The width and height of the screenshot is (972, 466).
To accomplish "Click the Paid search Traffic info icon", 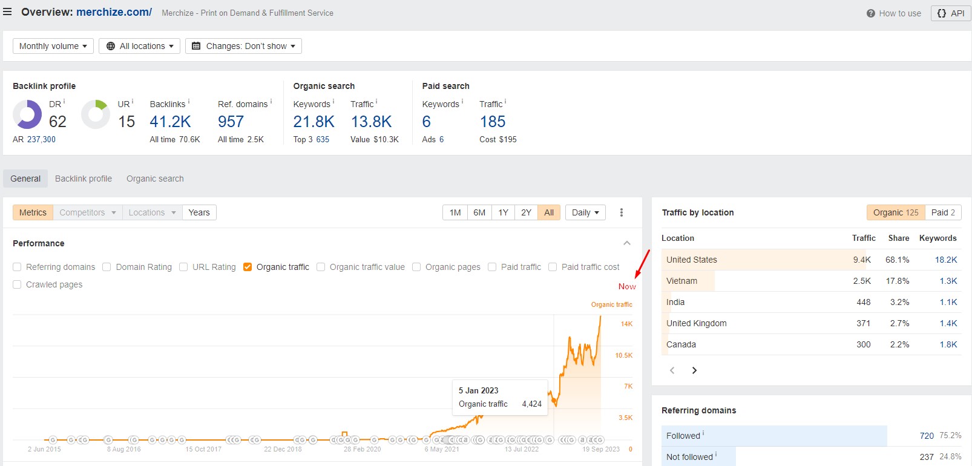I will pos(505,102).
